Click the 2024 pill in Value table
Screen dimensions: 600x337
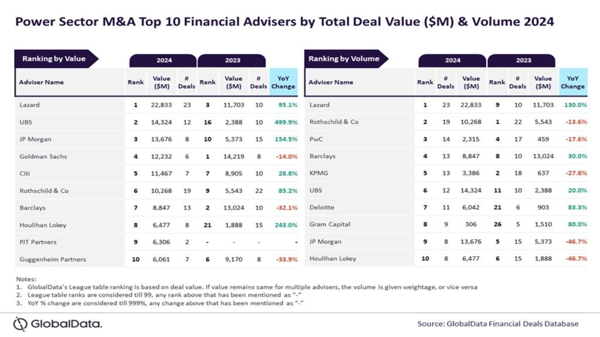pos(163,60)
